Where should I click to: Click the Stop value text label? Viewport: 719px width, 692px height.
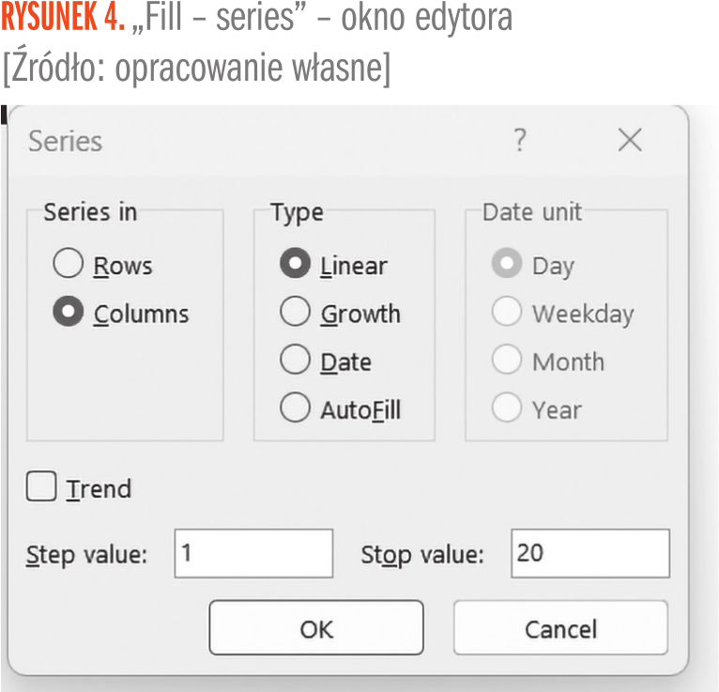coord(422,554)
